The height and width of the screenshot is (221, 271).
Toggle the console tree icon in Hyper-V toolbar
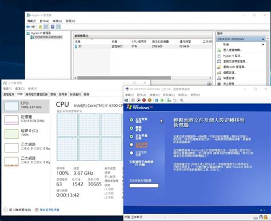(46, 27)
